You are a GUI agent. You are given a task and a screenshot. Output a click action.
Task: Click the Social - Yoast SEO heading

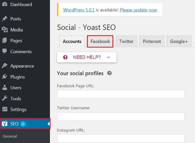coord(86,27)
